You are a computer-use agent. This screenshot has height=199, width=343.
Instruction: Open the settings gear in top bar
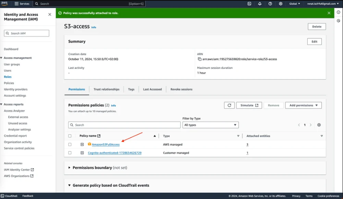(x=280, y=4)
